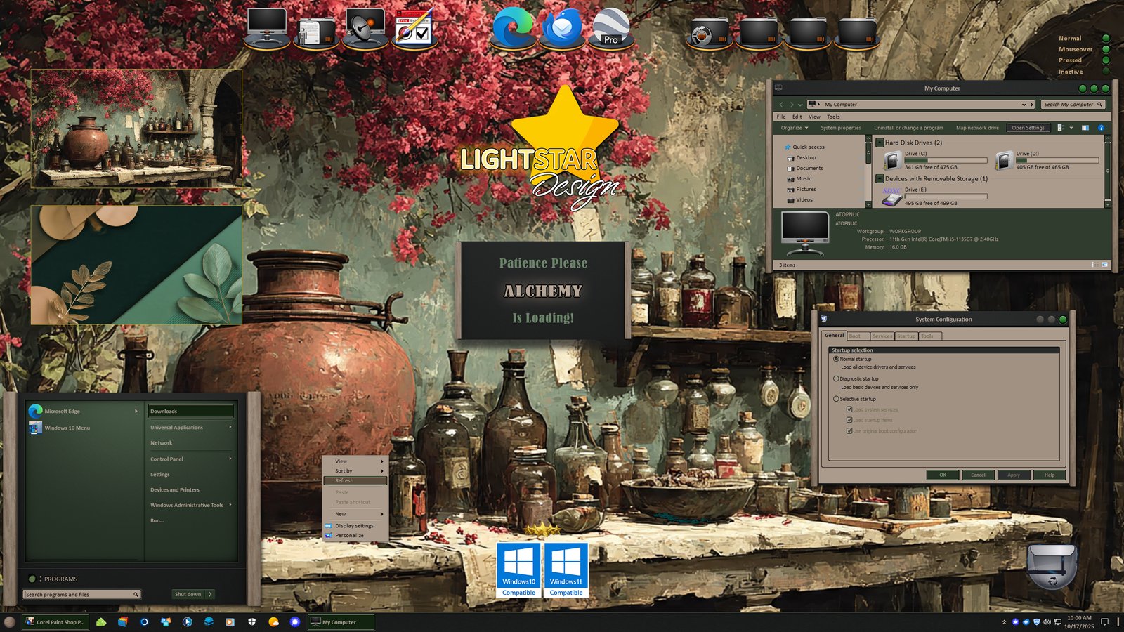Expand Control Panel submenu in Start menu
The width and height of the screenshot is (1124, 632).
tap(190, 459)
